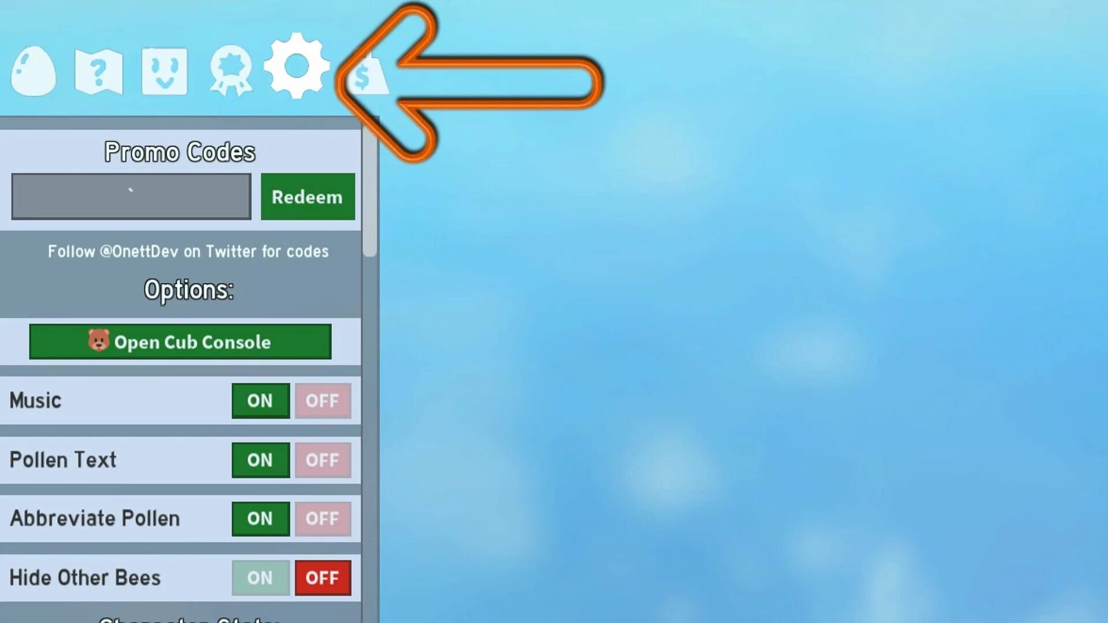Toggle Music to OFF

coord(322,401)
